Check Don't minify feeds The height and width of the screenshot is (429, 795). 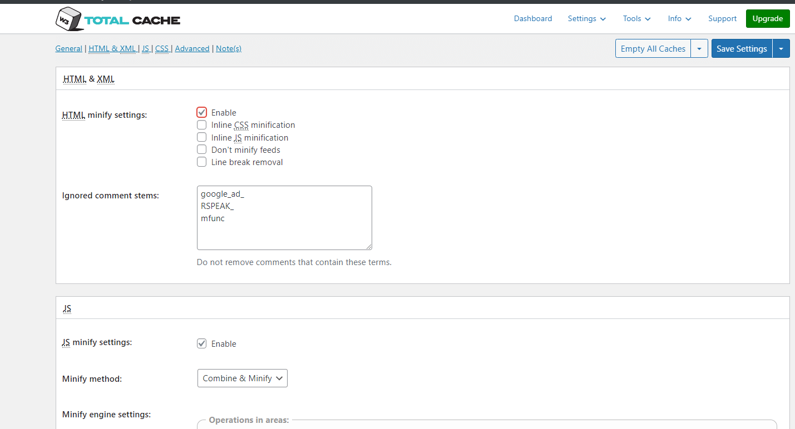click(x=202, y=149)
